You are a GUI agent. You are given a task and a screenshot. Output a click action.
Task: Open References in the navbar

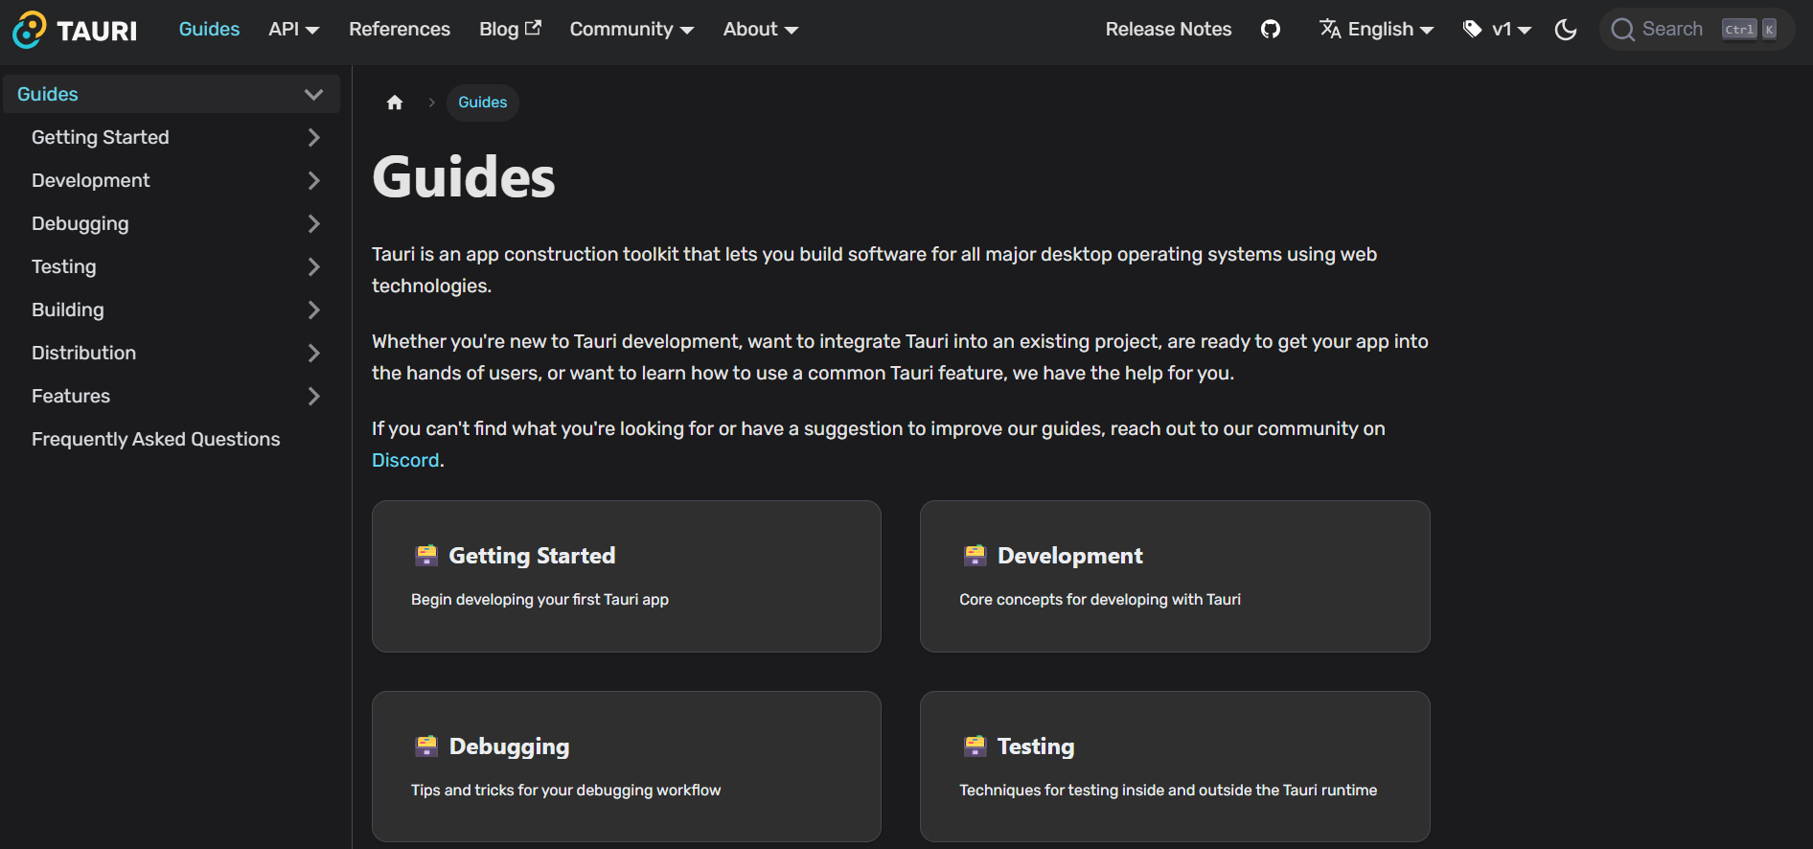click(400, 30)
